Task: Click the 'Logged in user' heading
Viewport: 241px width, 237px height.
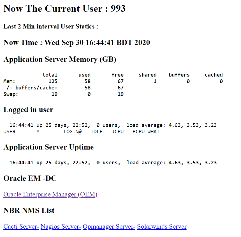Action: pyautogui.click(x=28, y=110)
